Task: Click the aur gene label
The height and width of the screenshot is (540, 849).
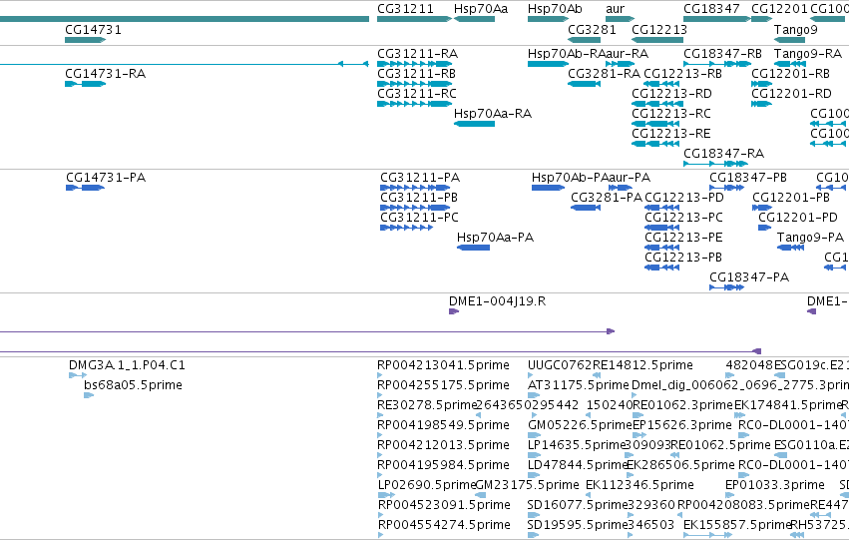Action: (x=616, y=9)
